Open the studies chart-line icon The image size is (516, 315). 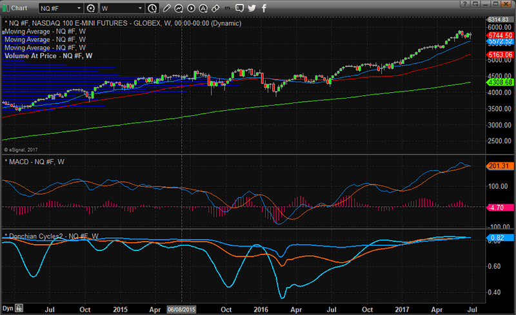[x=179, y=8]
